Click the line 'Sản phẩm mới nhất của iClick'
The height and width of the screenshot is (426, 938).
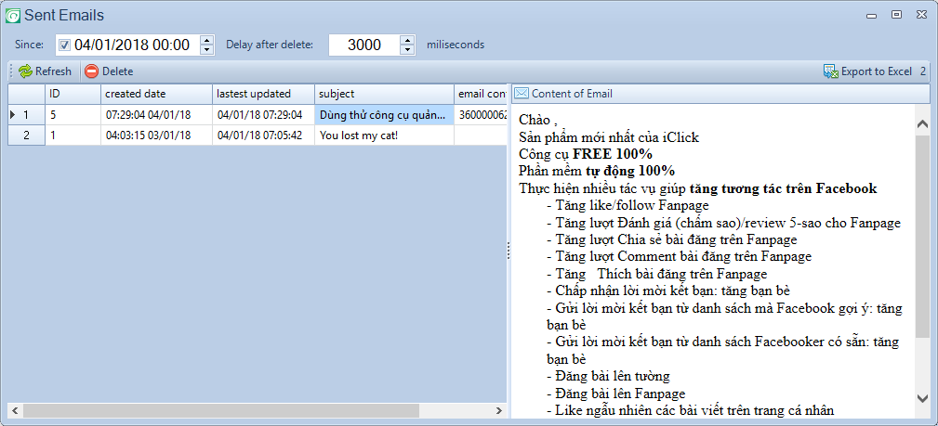(608, 137)
